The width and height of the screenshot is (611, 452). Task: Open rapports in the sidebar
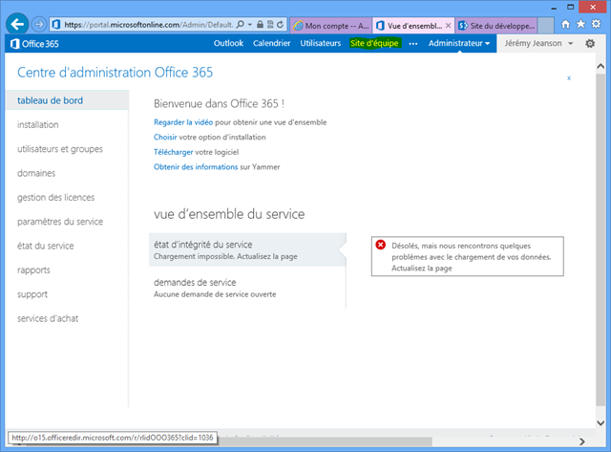point(33,270)
